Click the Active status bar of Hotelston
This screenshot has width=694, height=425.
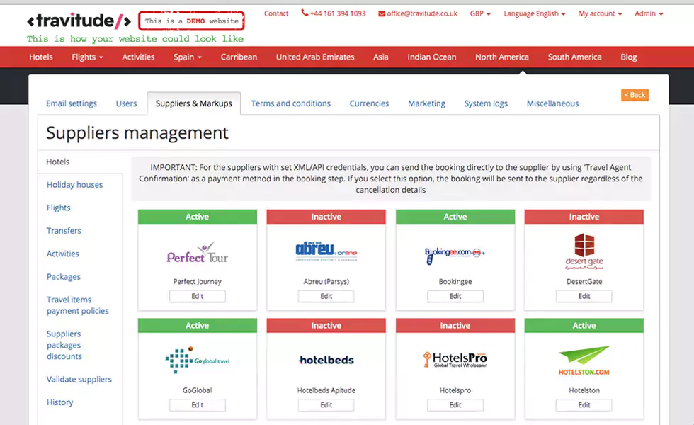(x=584, y=326)
